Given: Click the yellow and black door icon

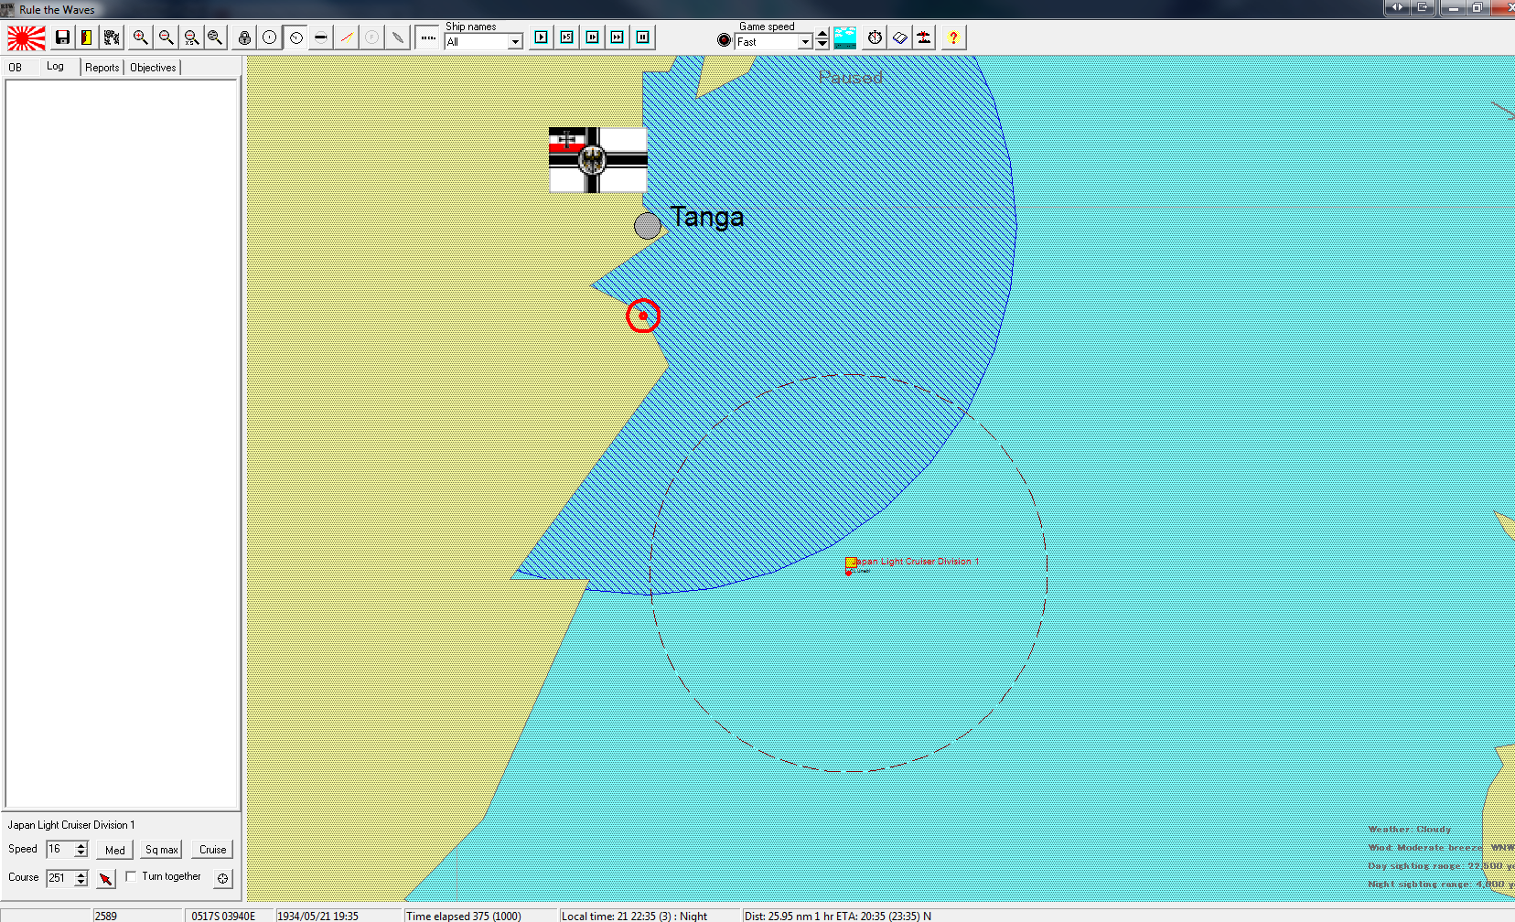Looking at the screenshot, I should [87, 38].
